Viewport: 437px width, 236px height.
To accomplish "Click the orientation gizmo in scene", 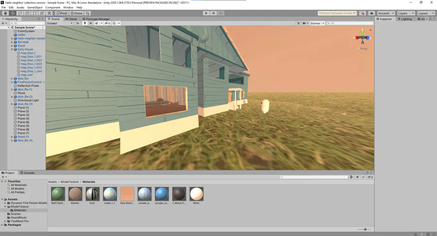I will (362, 37).
